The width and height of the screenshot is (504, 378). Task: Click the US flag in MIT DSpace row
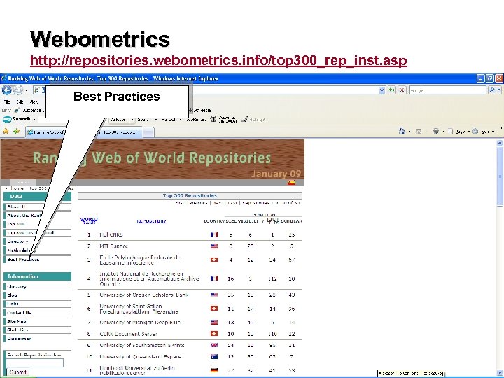coord(214,246)
